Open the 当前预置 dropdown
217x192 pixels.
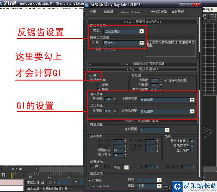[155, 130]
